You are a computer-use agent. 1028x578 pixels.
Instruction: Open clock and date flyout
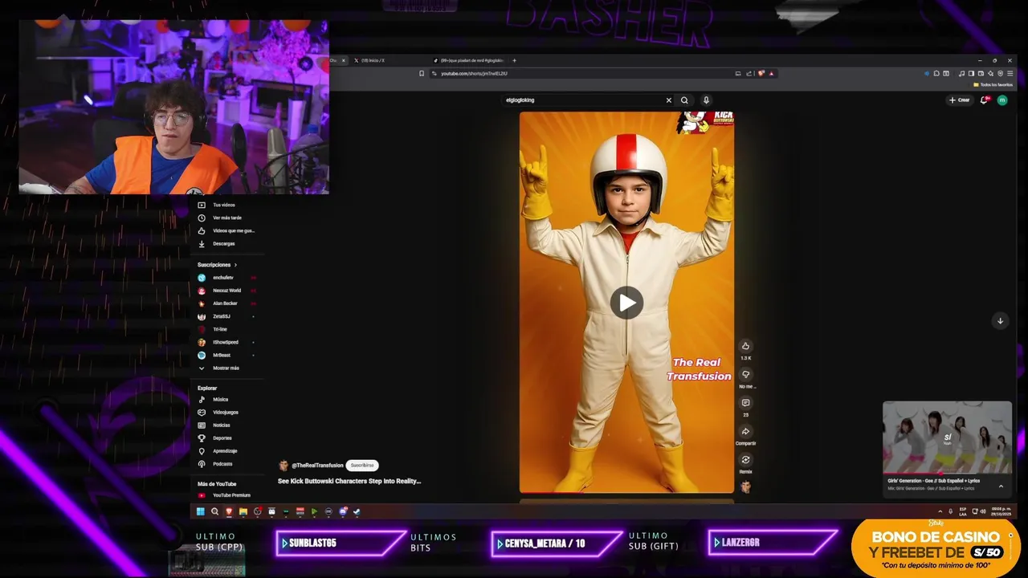[x=1002, y=511]
